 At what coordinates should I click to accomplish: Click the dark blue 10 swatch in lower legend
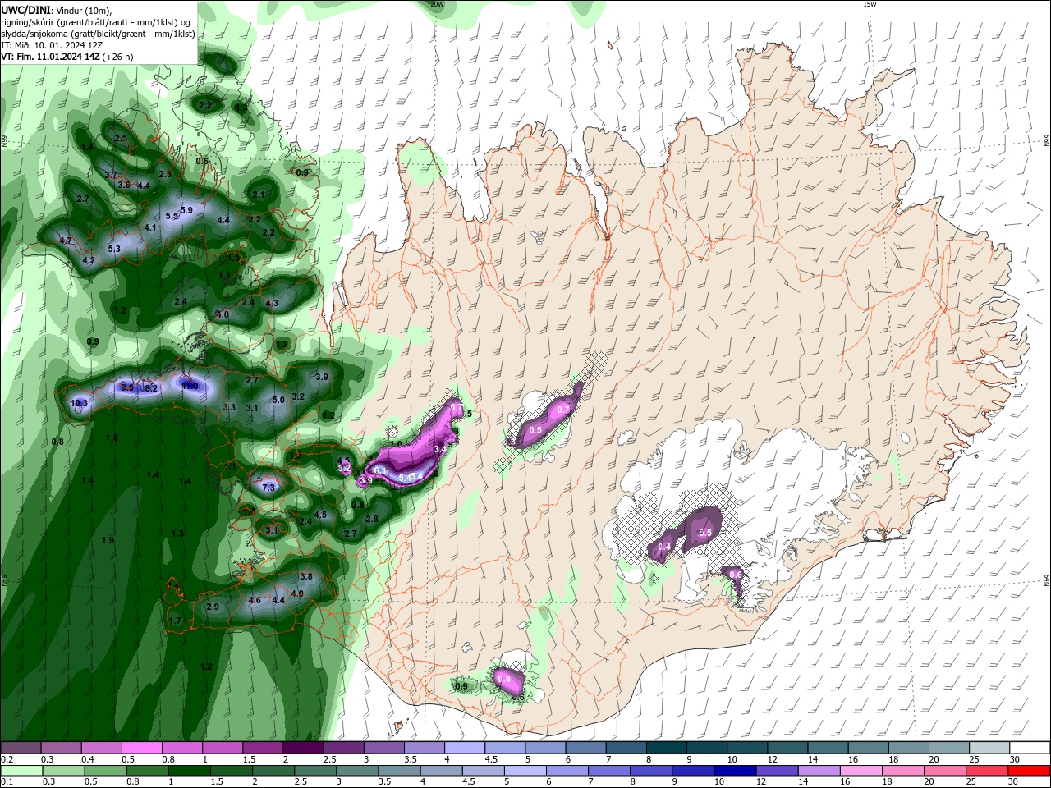[734, 771]
